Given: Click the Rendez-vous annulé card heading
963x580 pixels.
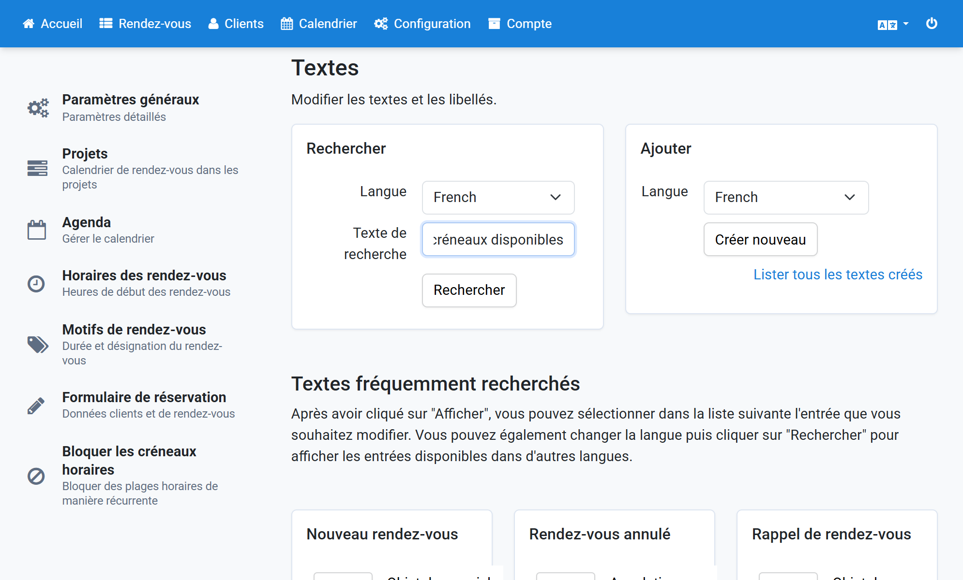Looking at the screenshot, I should tap(600, 535).
